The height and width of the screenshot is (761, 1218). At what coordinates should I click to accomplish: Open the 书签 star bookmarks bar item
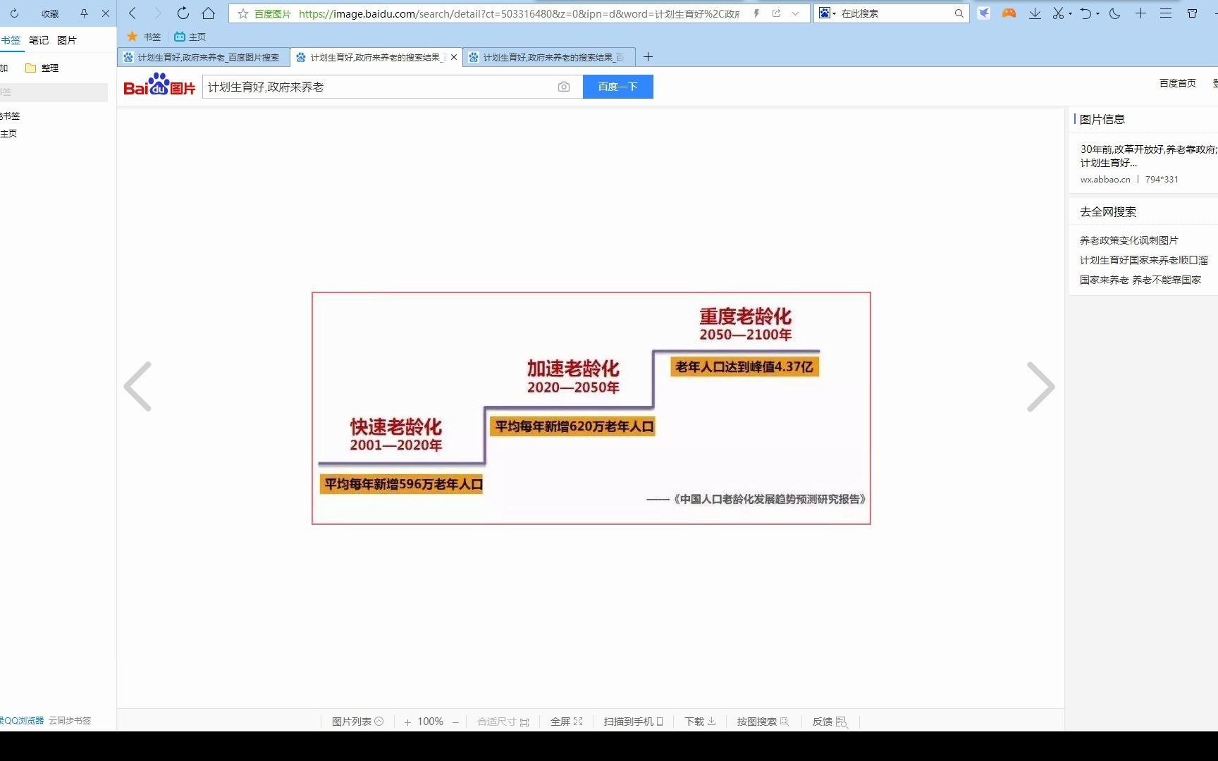tap(144, 37)
